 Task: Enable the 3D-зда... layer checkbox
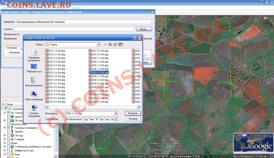[8, 120]
